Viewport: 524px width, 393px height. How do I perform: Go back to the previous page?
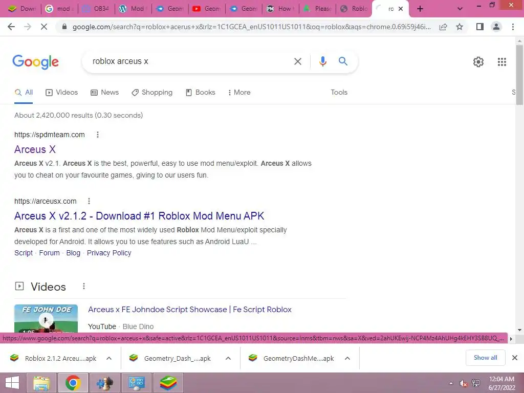[11, 27]
